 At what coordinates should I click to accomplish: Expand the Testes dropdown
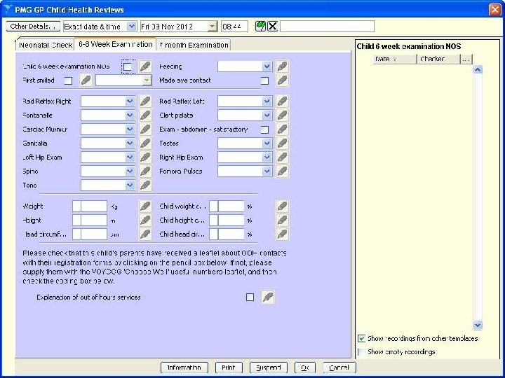click(x=267, y=143)
